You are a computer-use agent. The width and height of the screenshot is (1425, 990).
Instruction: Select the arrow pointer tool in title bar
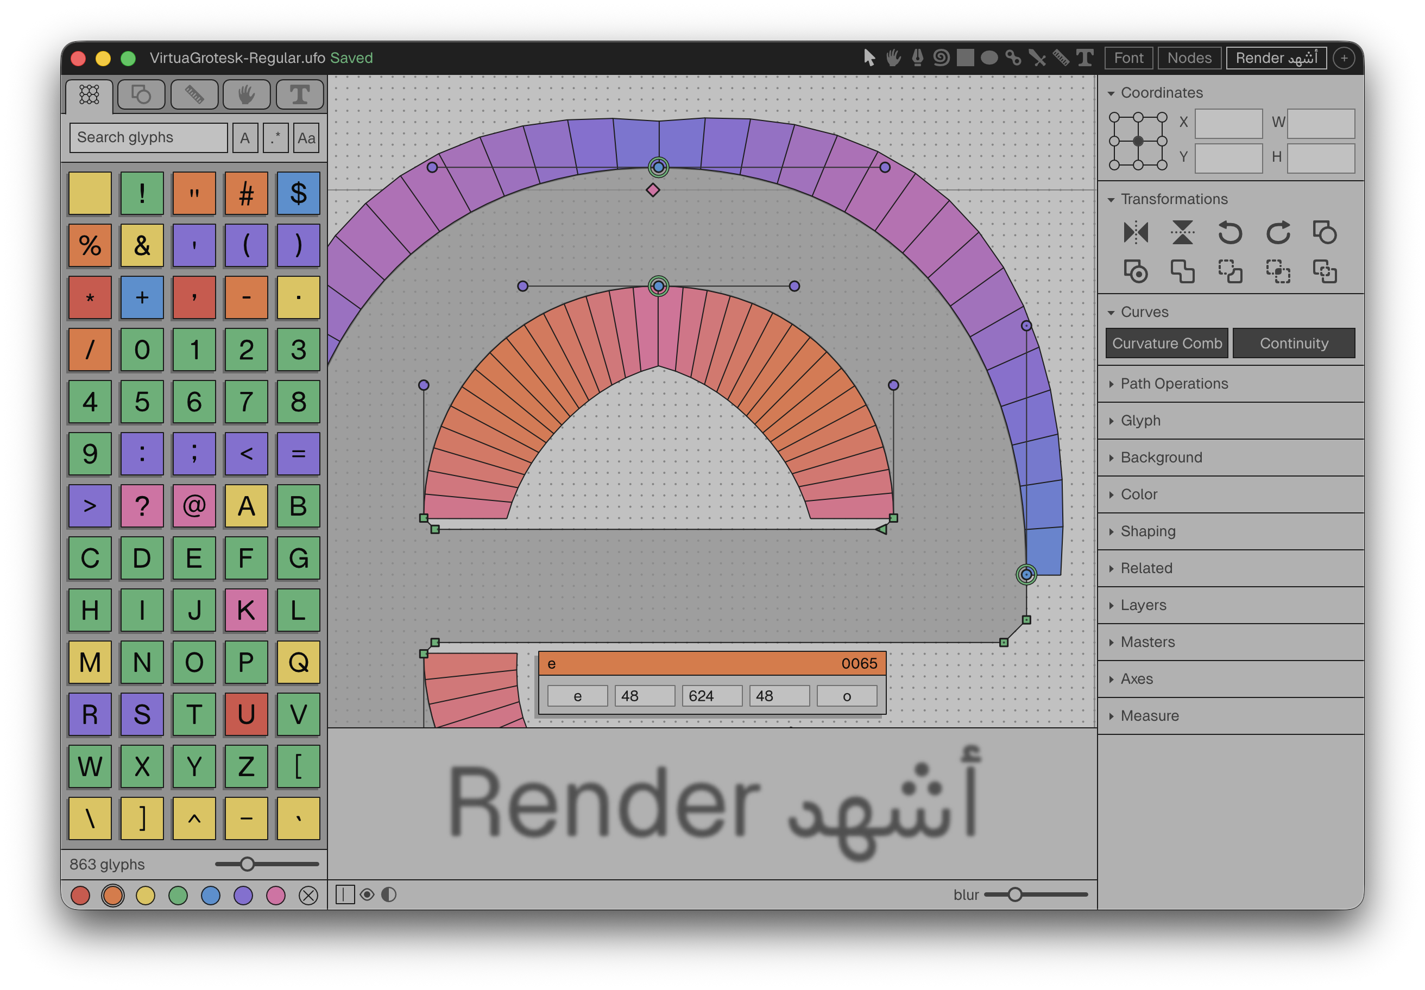[x=869, y=58]
